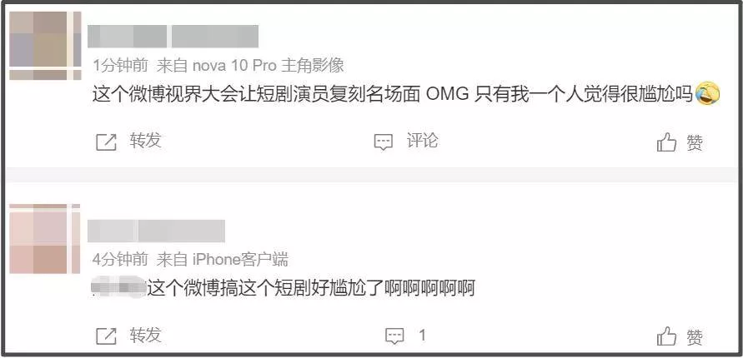Open the comment count 1 on second post
The width and height of the screenshot is (743, 358).
pos(422,336)
